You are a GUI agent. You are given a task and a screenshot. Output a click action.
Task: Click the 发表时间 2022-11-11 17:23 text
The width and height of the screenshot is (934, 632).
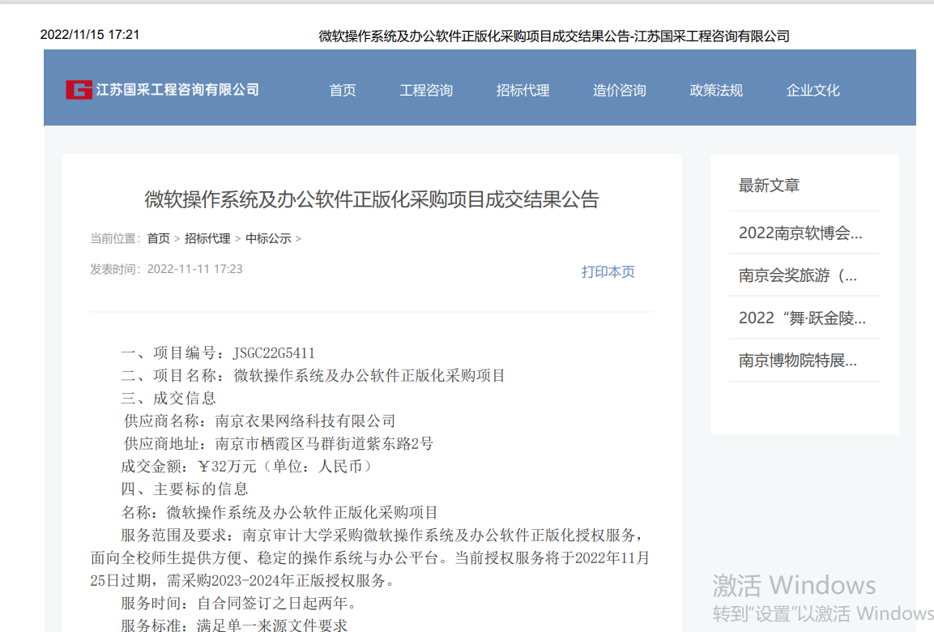click(166, 269)
